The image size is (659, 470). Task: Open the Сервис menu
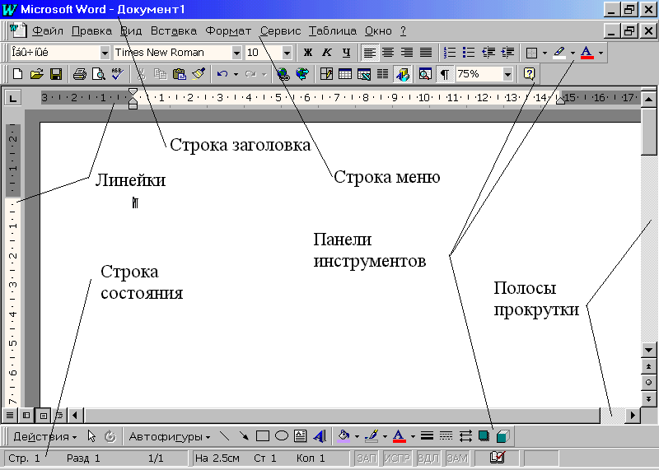point(280,30)
